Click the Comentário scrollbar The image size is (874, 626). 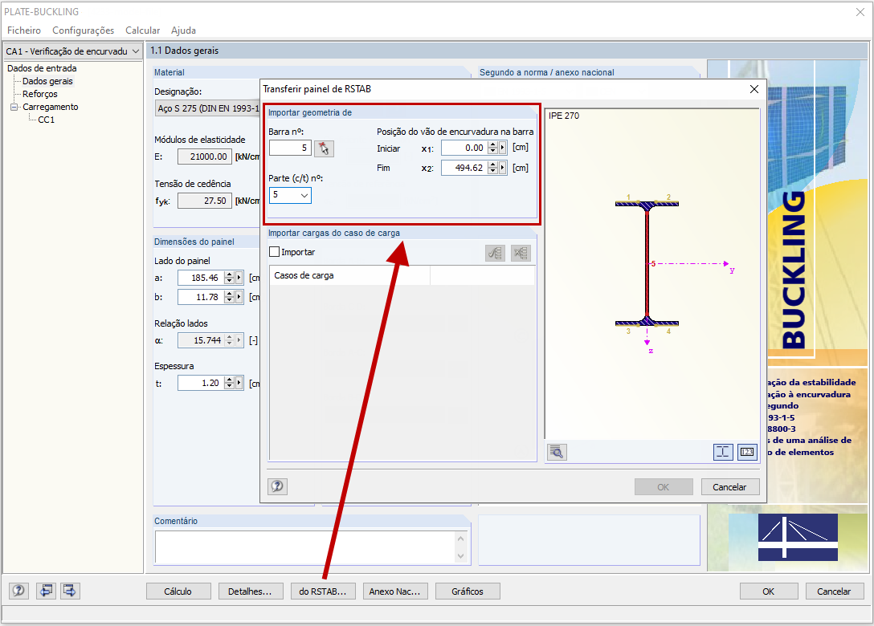(x=460, y=547)
